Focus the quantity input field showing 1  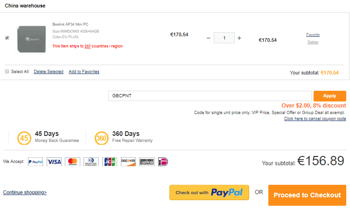(x=224, y=38)
